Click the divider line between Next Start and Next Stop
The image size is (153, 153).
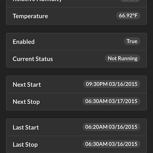point(76,93)
